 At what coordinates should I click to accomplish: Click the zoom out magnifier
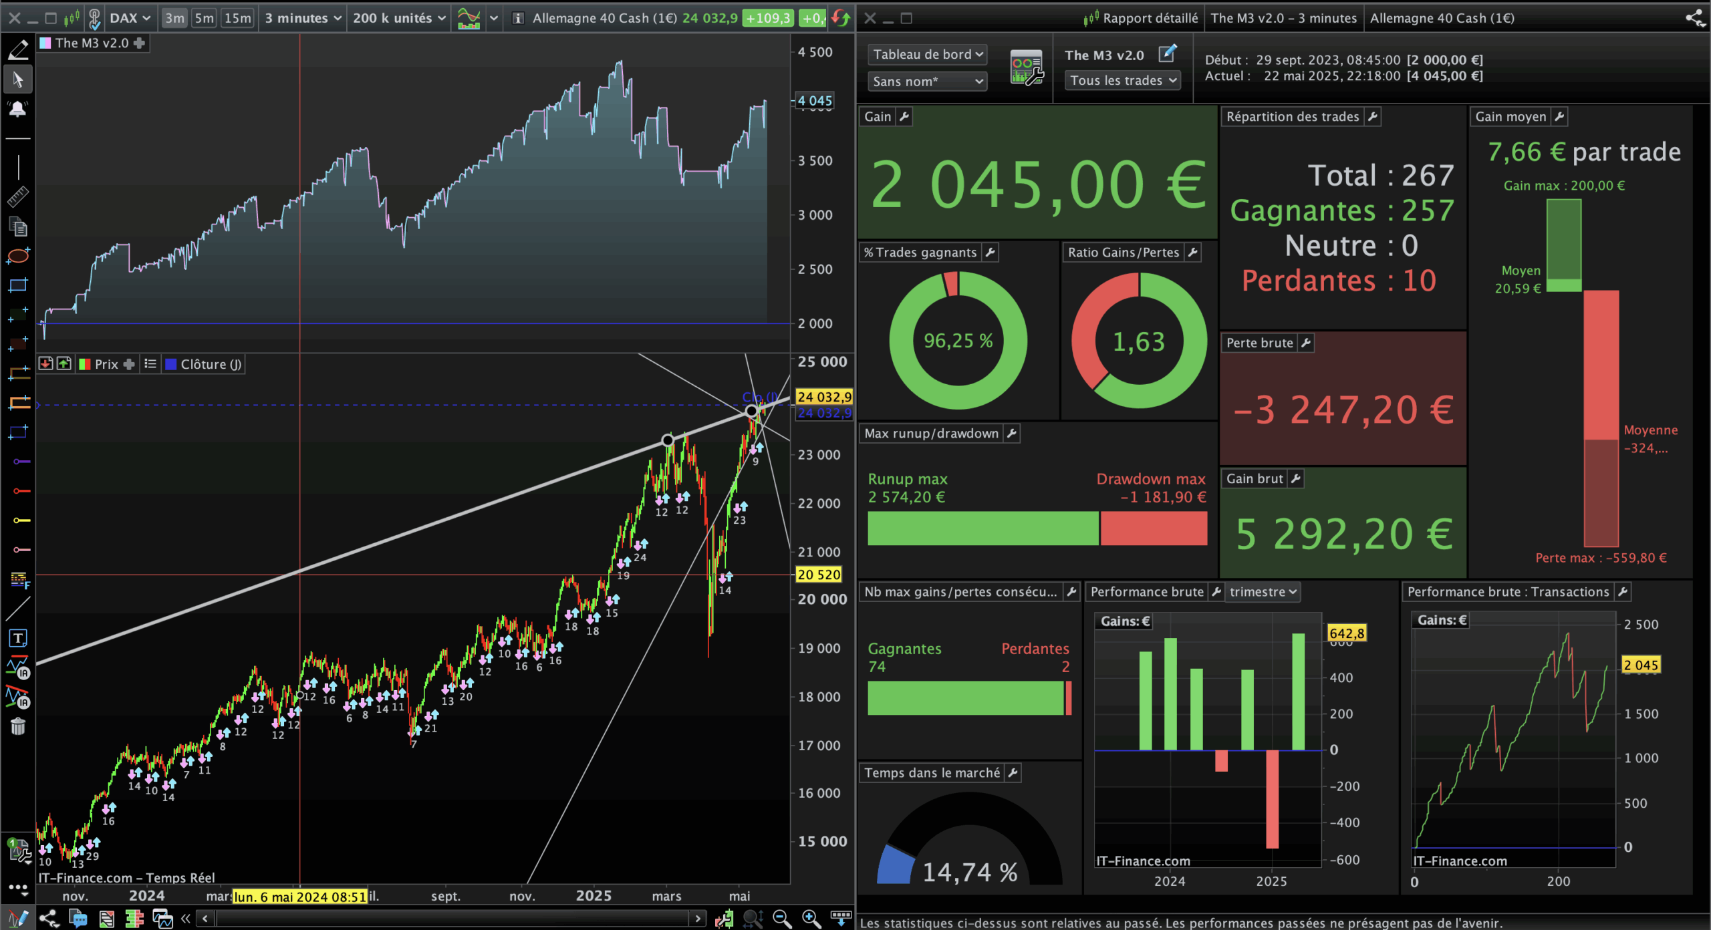click(x=781, y=918)
